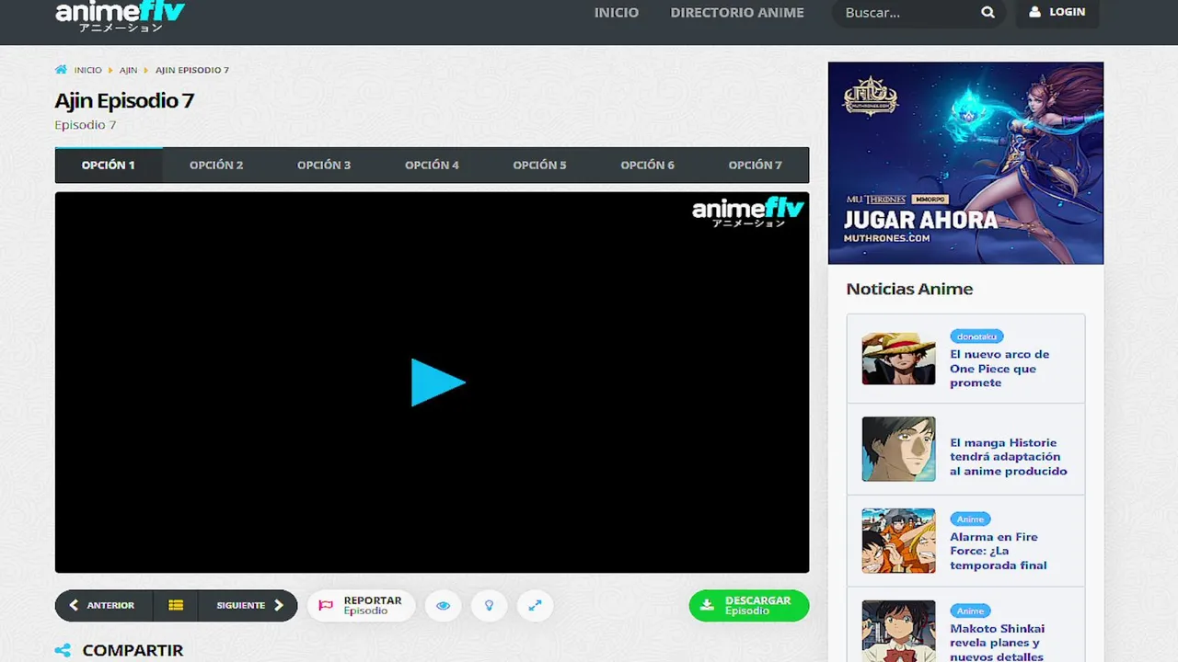Open the Inicio menu item
This screenshot has height=662, width=1178.
(x=617, y=13)
